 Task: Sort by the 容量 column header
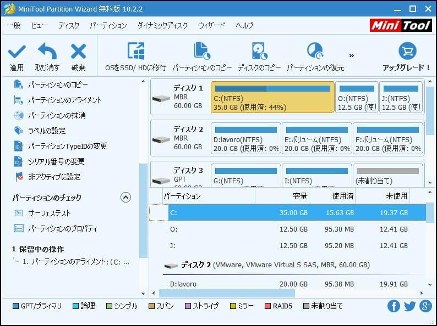pos(282,196)
